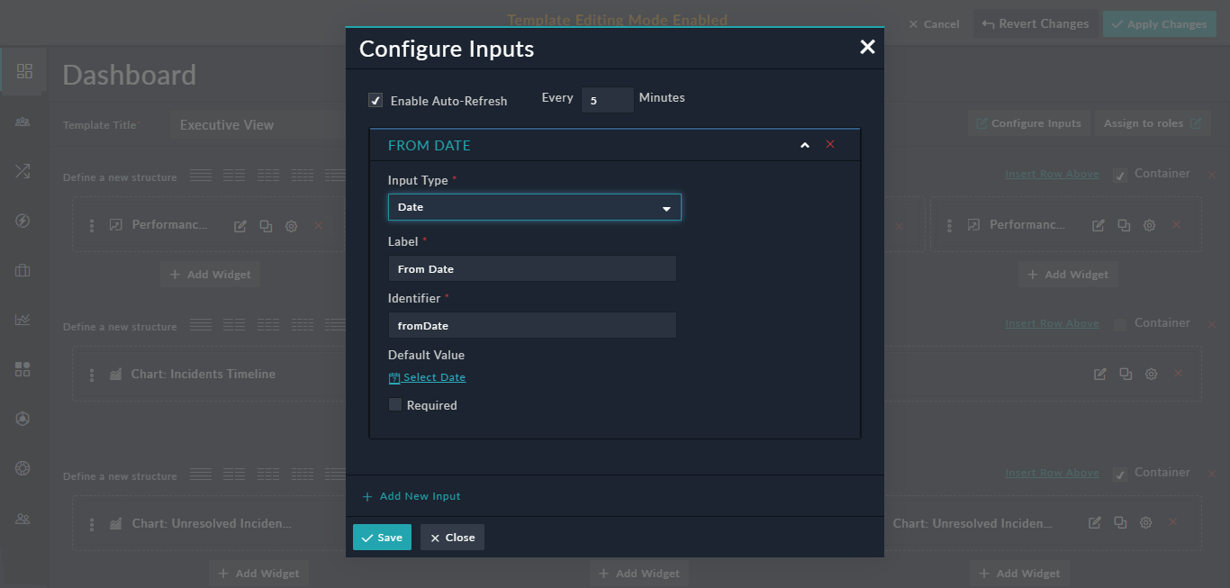The height and width of the screenshot is (588, 1230).
Task: Save the configured inputs
Action: (382, 537)
